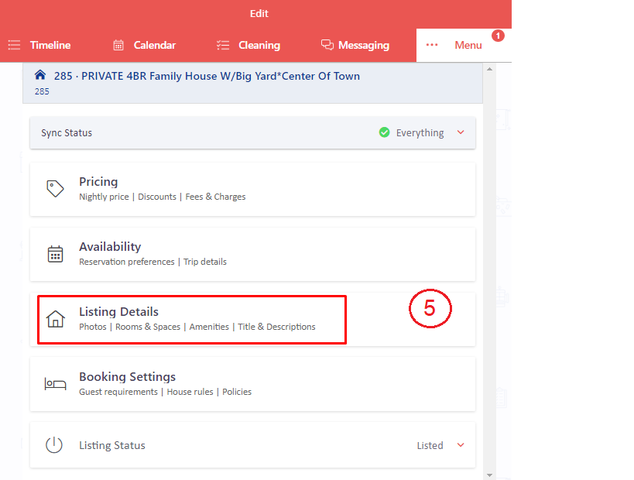Click Discounts under Pricing
Image resolution: width=634 pixels, height=480 pixels.
pyautogui.click(x=157, y=197)
